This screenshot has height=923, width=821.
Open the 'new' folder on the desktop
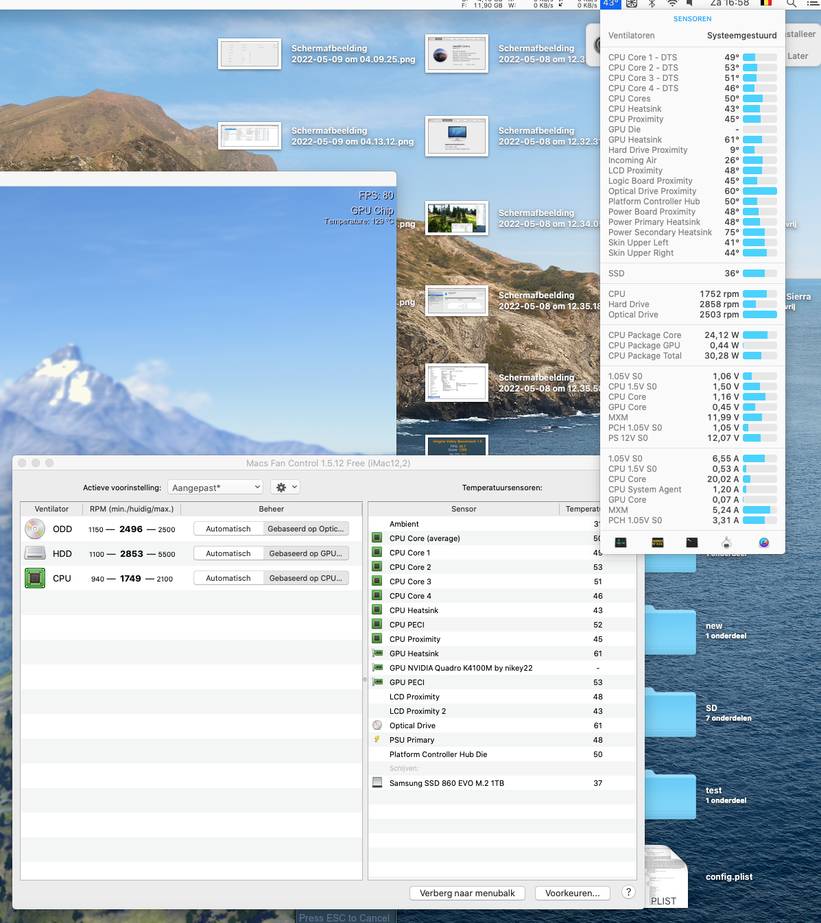670,631
